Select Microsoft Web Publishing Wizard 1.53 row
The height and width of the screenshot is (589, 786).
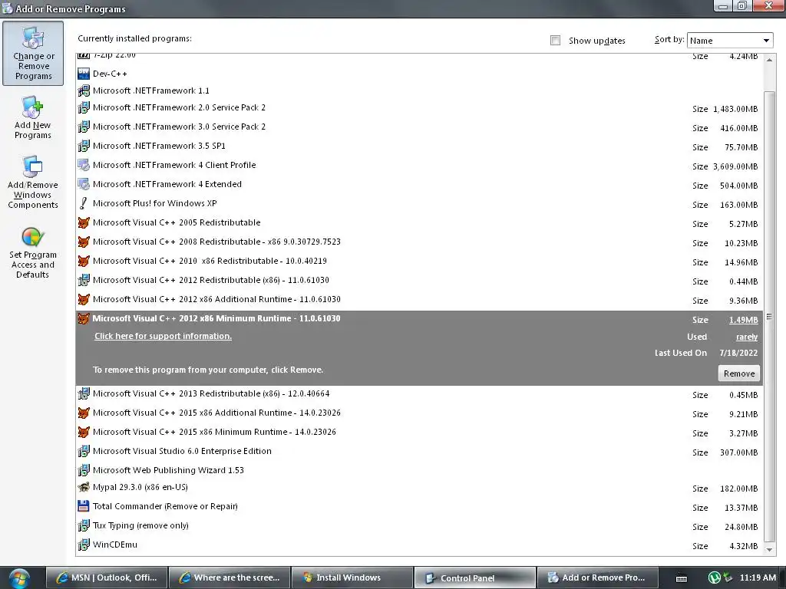(x=419, y=470)
